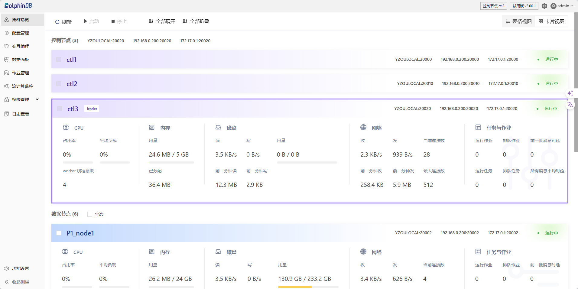This screenshot has height=289, width=578.
Task: Click the refresh icon in toolbar
Action: pyautogui.click(x=57, y=22)
